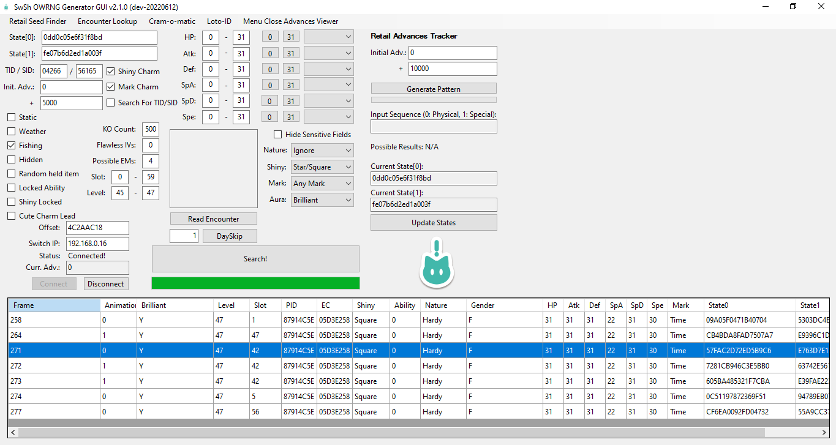Open Menu Close Advances Viewer
This screenshot has width=836, height=445.
click(x=290, y=21)
